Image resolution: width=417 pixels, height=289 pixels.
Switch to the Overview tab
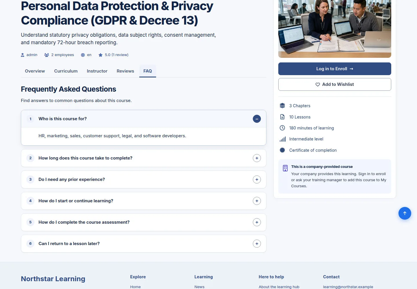(x=35, y=71)
